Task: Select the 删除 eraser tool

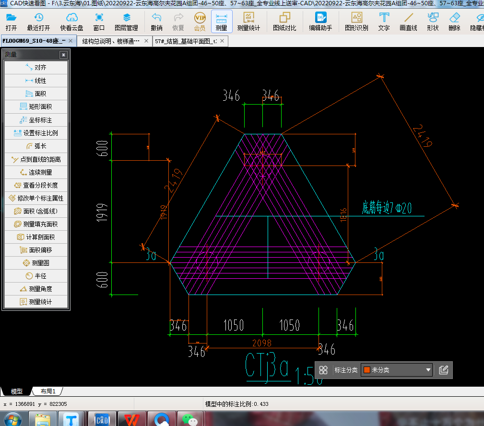Action: [x=454, y=22]
